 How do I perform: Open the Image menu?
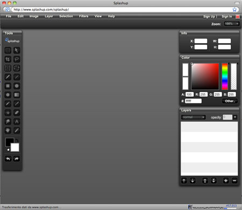pyautogui.click(x=34, y=16)
